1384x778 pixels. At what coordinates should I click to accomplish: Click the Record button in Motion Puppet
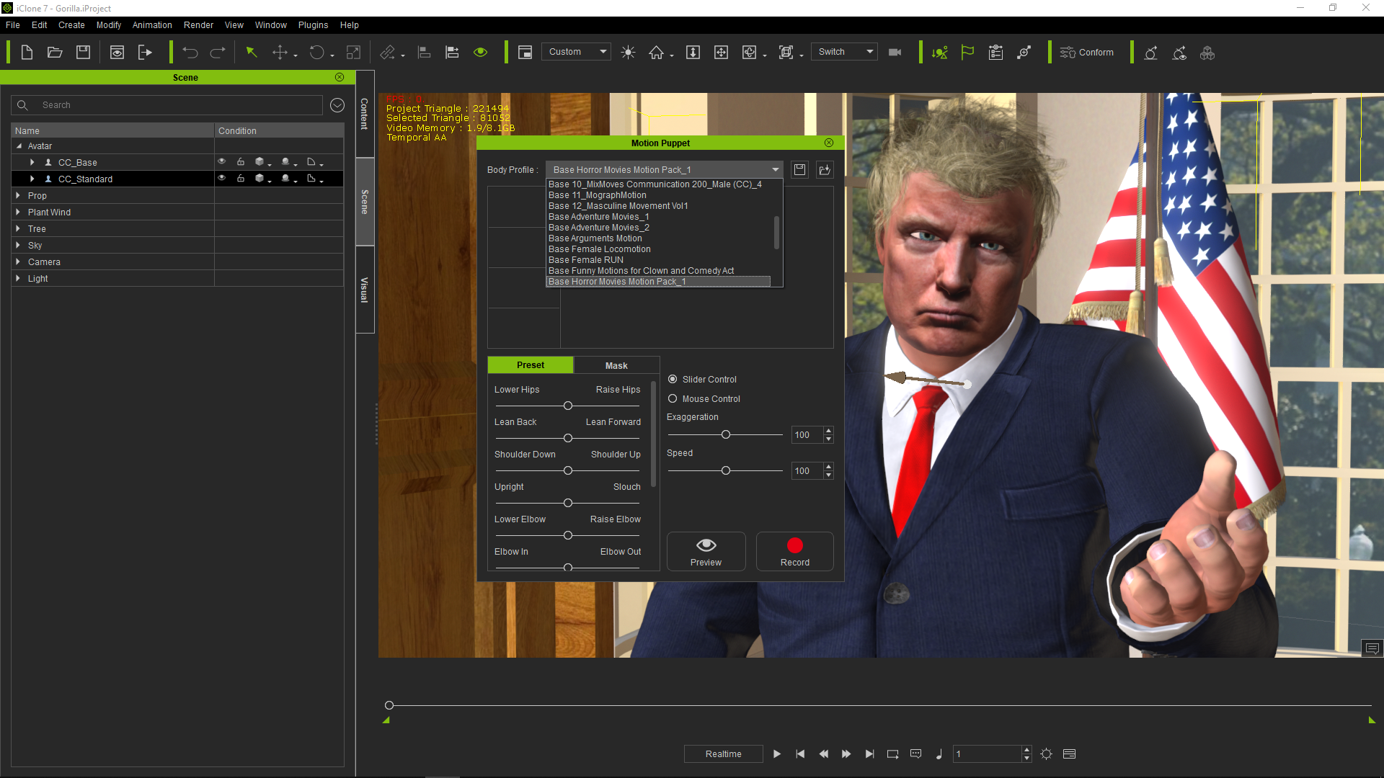pyautogui.click(x=794, y=552)
